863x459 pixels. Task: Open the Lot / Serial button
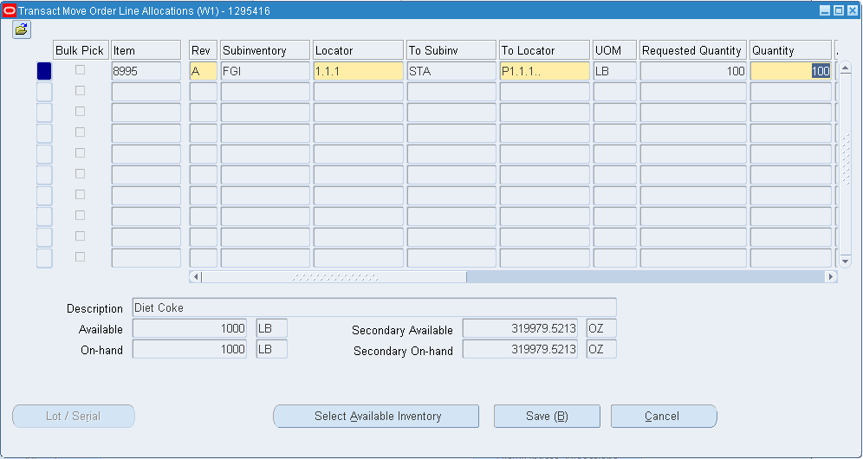(73, 416)
